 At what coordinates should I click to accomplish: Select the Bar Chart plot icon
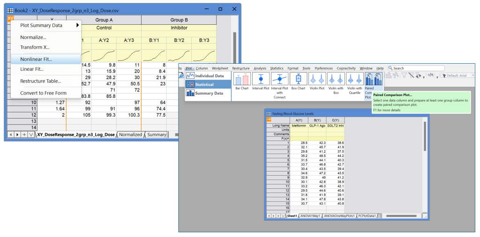coord(242,79)
